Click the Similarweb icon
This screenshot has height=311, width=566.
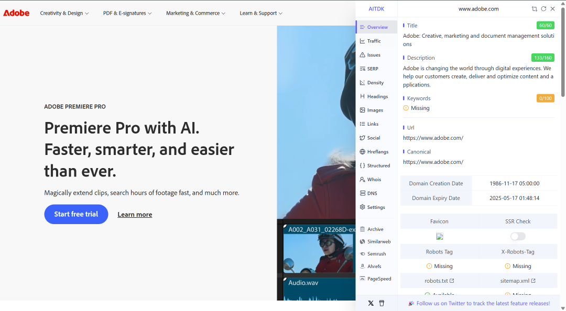(363, 241)
